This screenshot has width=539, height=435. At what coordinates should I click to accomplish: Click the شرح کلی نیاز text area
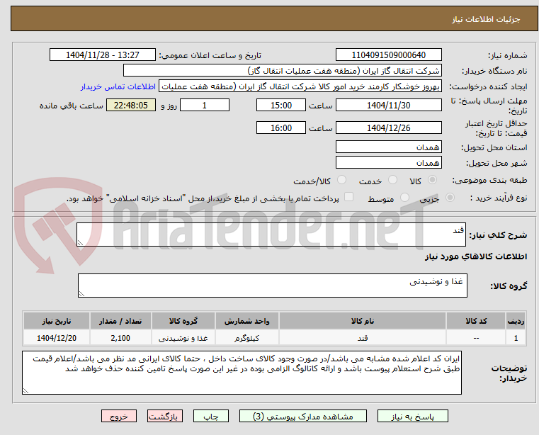pyautogui.click(x=271, y=235)
